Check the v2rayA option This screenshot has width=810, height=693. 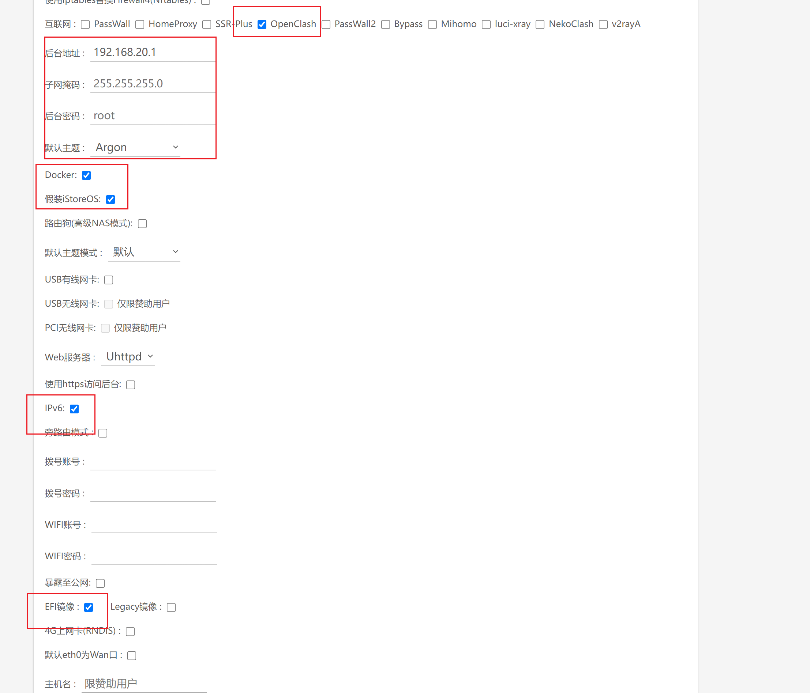click(x=603, y=24)
